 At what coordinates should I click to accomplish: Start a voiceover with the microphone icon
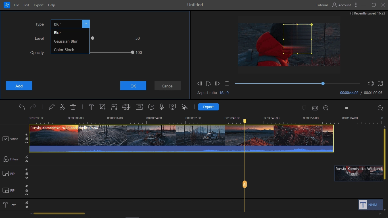[x=161, y=107]
